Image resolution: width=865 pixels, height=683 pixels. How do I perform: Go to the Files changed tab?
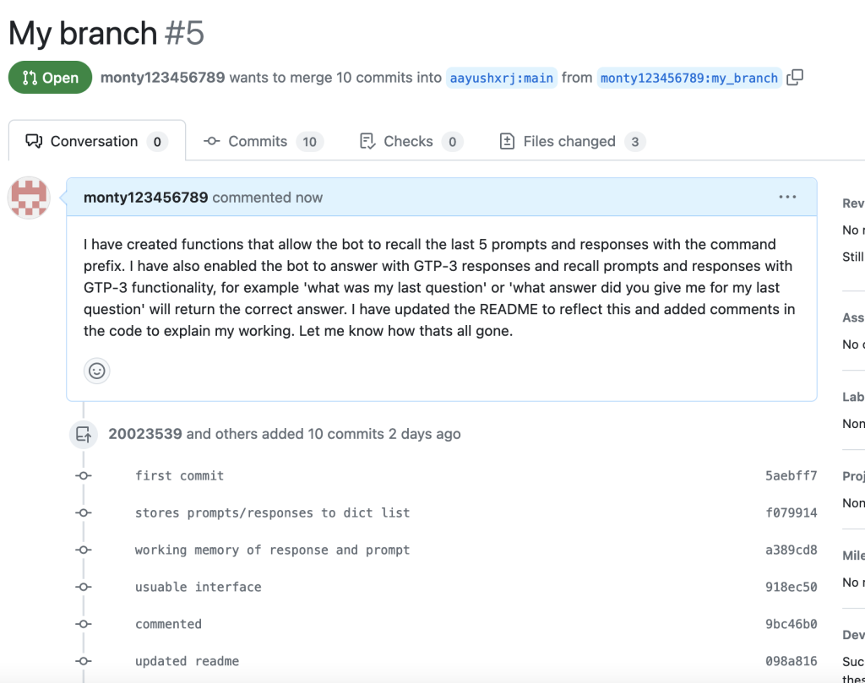pyautogui.click(x=572, y=142)
